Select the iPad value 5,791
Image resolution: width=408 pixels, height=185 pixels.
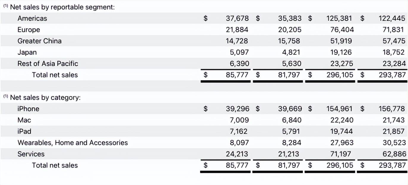click(x=289, y=131)
